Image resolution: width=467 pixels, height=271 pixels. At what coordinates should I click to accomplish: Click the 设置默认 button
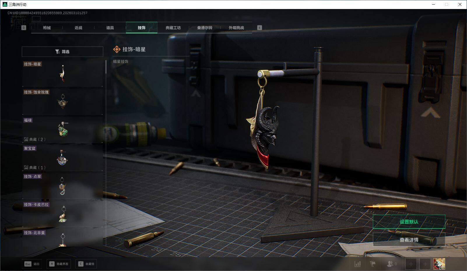point(409,222)
